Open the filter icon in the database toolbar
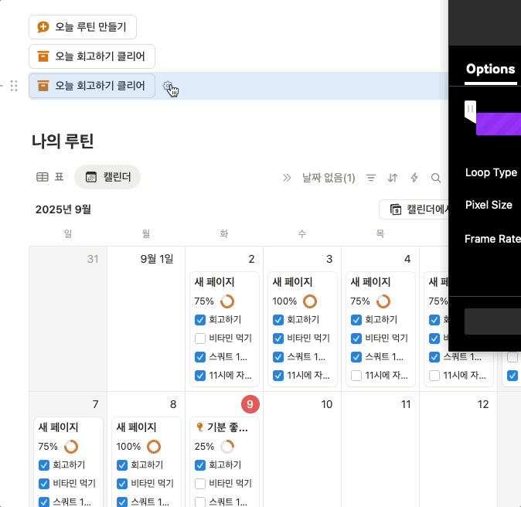This screenshot has height=507, width=521. point(371,178)
